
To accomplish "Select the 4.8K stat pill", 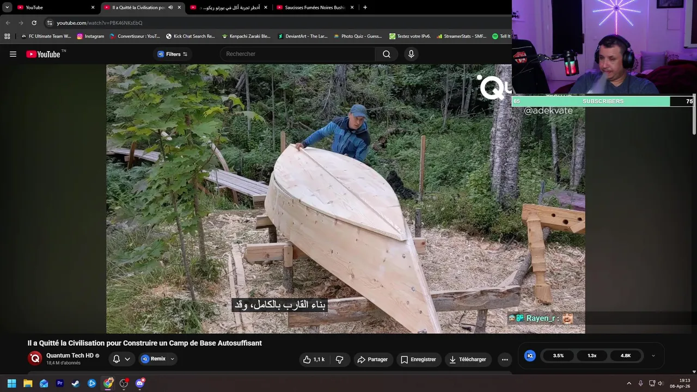I will (x=626, y=356).
